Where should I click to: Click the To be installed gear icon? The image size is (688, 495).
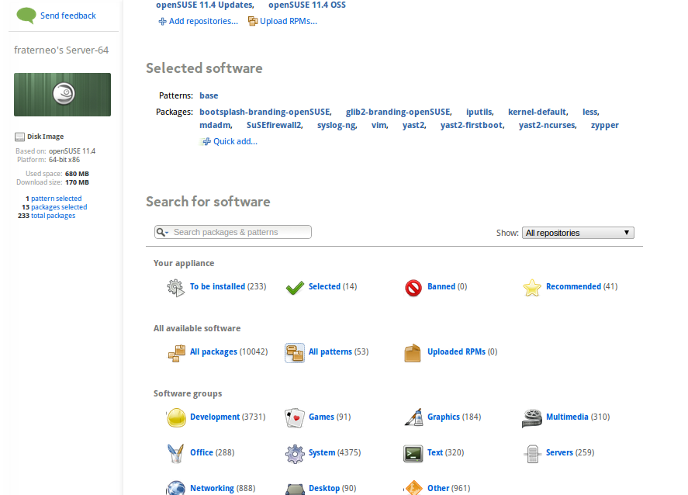coord(176,287)
